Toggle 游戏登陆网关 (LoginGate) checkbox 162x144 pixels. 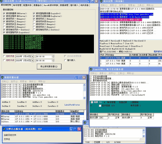click(x=4, y=33)
